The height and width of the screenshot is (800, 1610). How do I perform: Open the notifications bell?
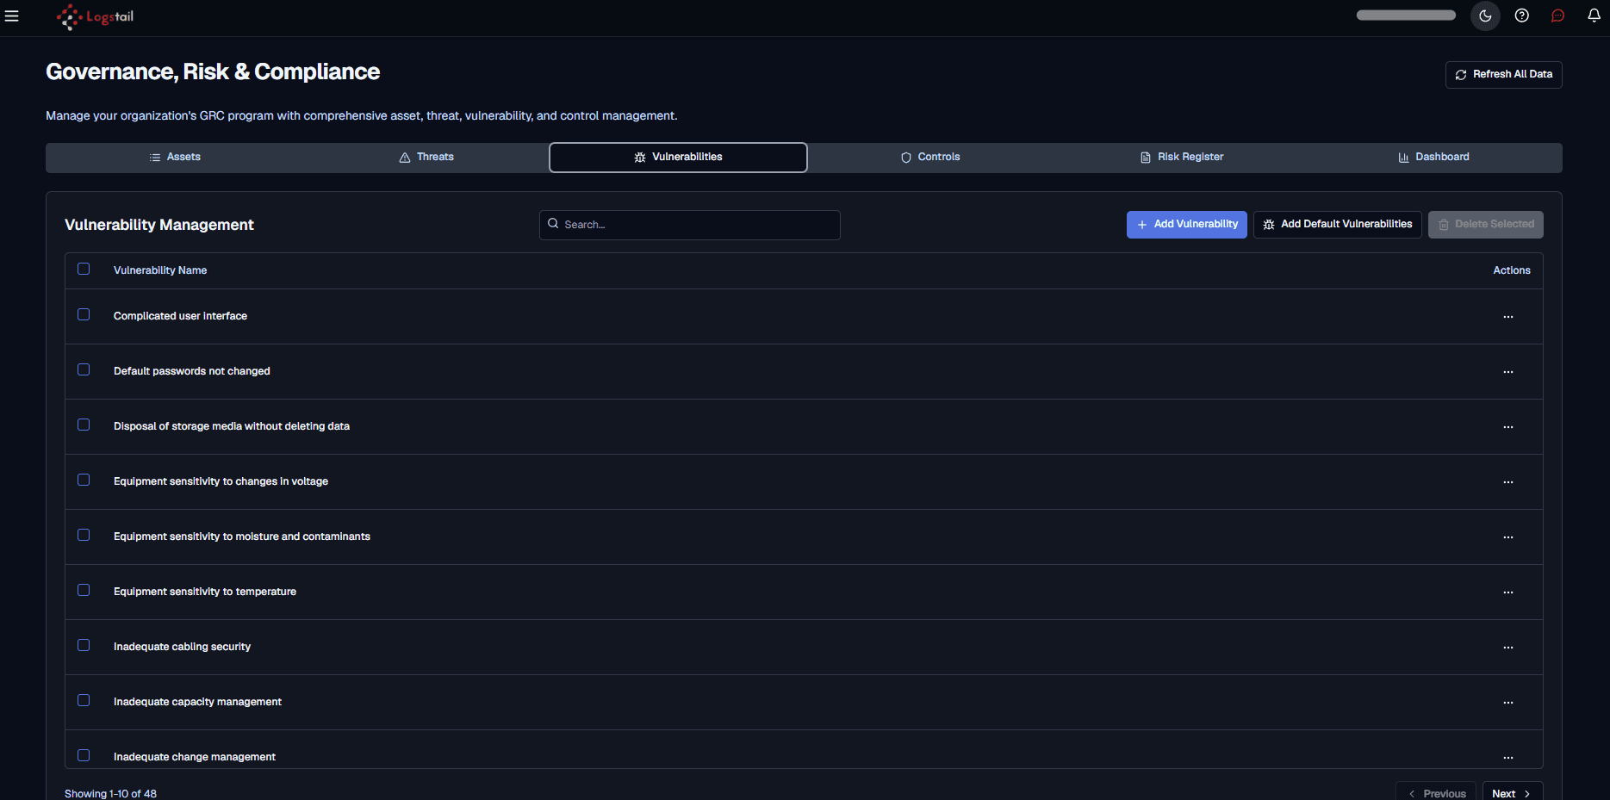[x=1594, y=16]
